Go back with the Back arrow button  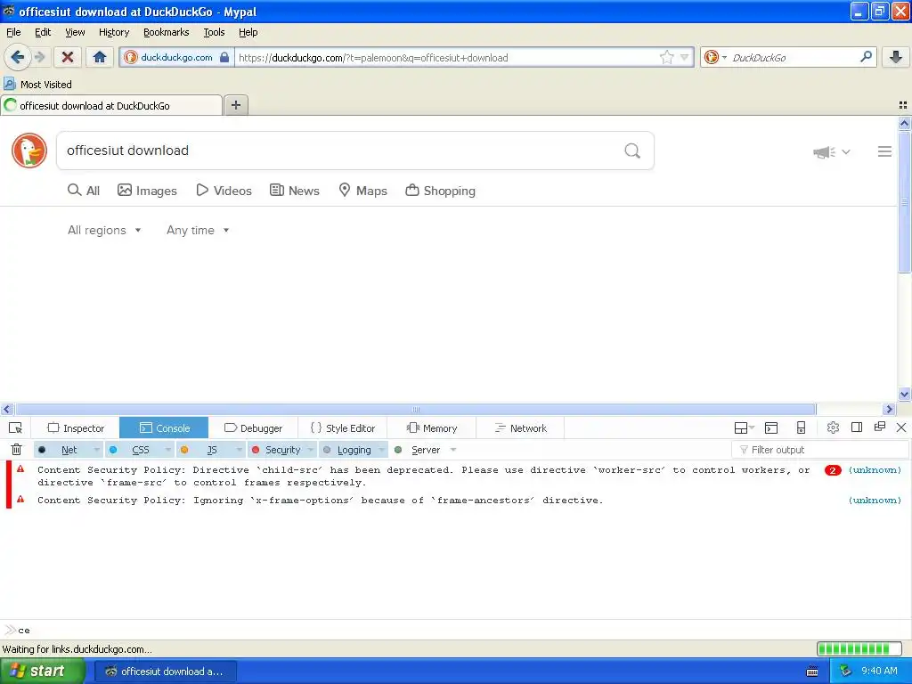[17, 57]
